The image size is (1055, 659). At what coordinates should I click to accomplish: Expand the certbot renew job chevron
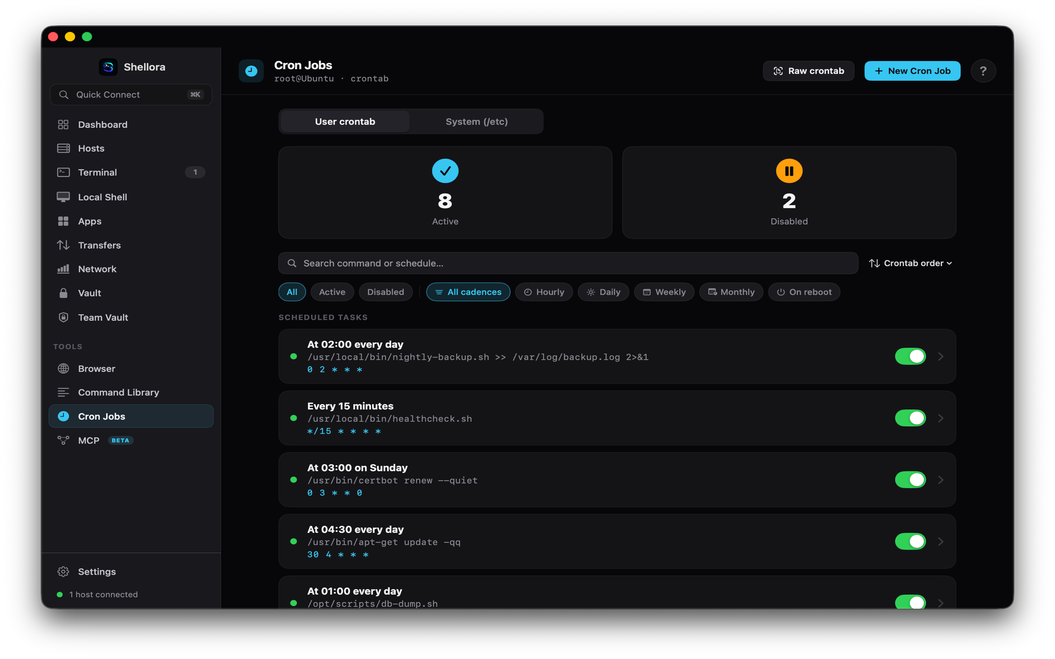(941, 480)
